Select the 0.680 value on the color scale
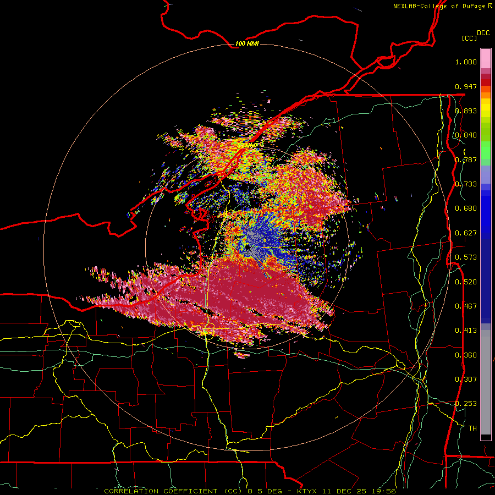The image size is (495, 495). [466, 208]
